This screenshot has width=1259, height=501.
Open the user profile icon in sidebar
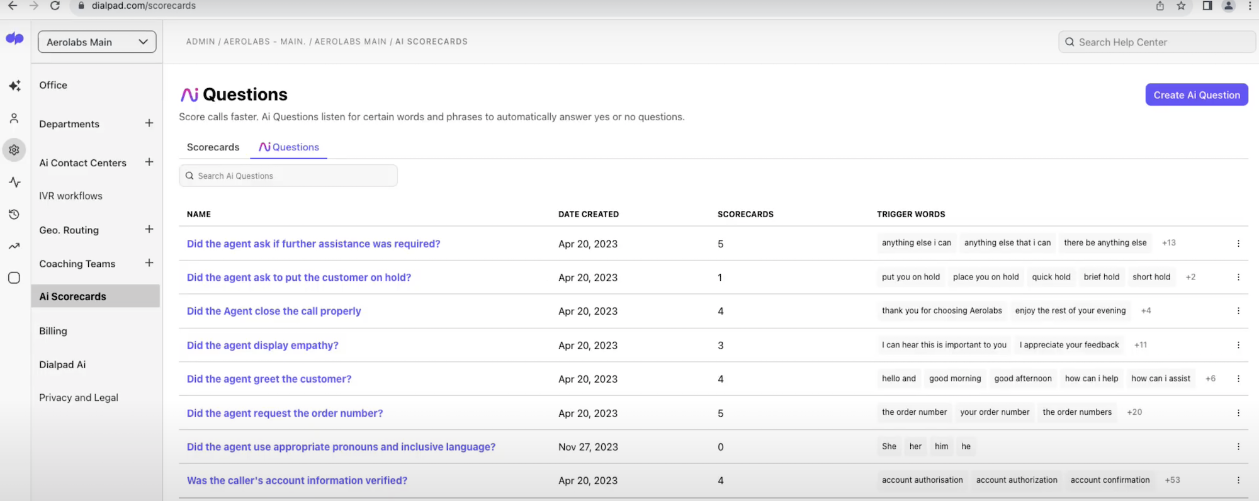[x=14, y=118]
